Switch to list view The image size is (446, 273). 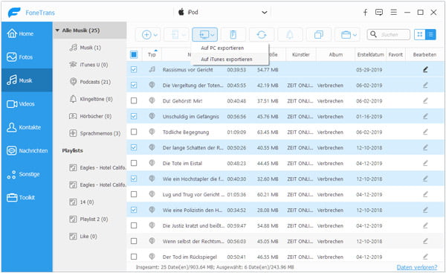point(430,35)
